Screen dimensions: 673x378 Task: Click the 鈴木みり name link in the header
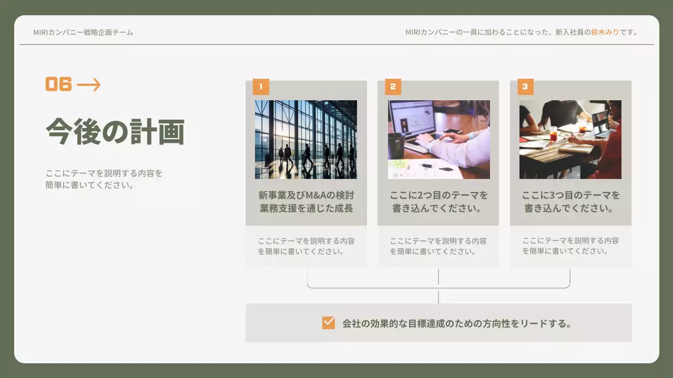[x=606, y=32]
